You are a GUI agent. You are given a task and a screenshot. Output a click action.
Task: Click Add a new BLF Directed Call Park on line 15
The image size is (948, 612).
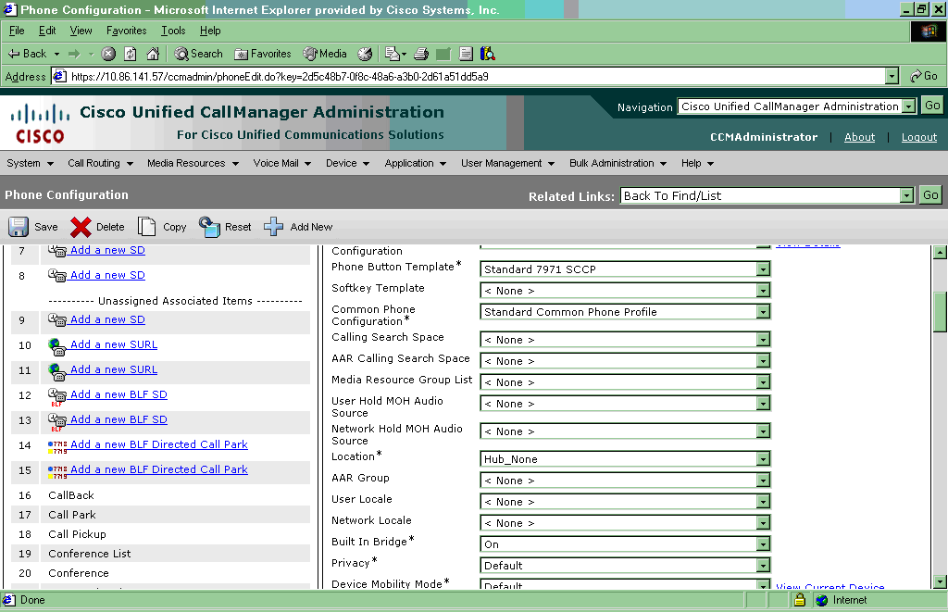click(x=159, y=470)
